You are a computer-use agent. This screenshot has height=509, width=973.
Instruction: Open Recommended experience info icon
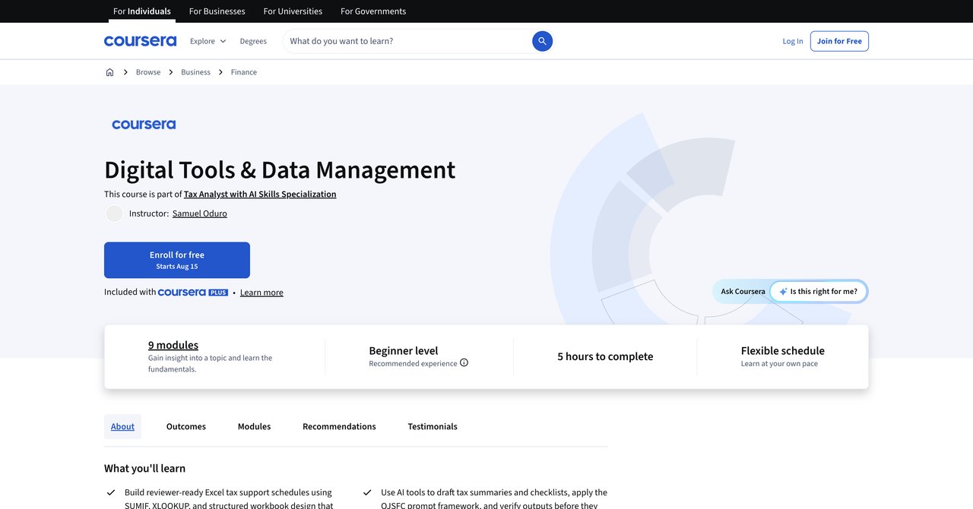tap(464, 363)
